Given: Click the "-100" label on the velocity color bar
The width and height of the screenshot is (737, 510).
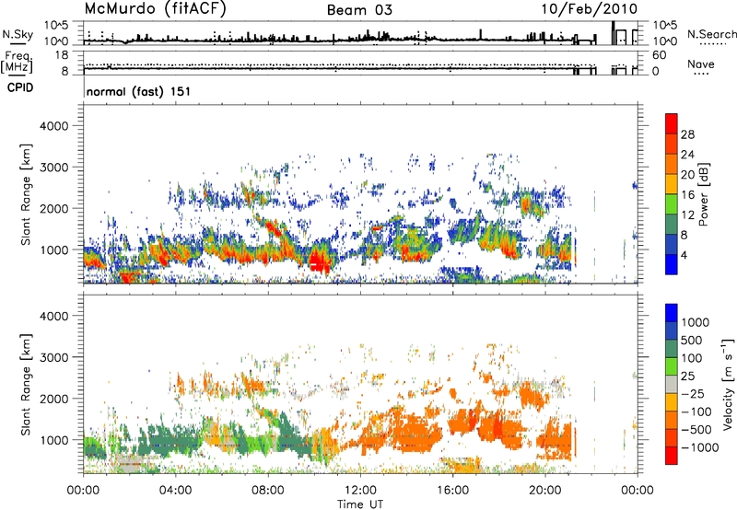Looking at the screenshot, I should (x=696, y=411).
